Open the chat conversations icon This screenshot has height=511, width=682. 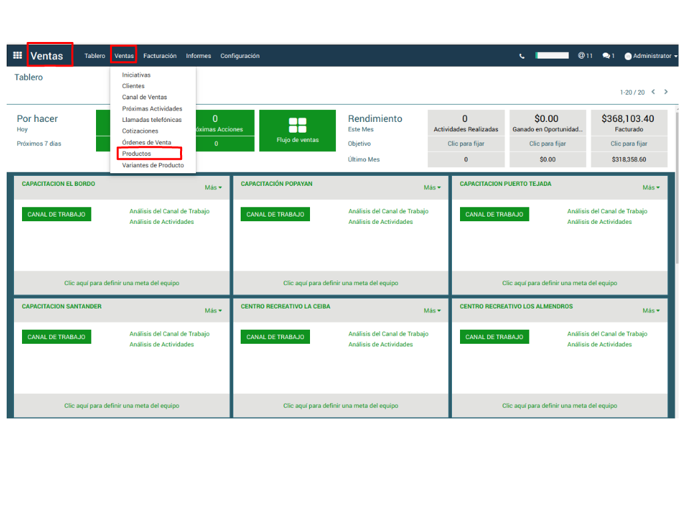(x=608, y=56)
